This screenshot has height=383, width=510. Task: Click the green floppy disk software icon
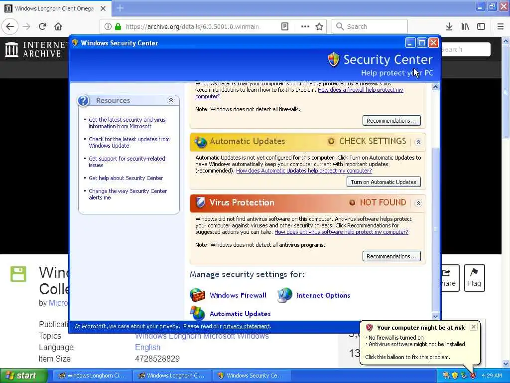(x=18, y=274)
